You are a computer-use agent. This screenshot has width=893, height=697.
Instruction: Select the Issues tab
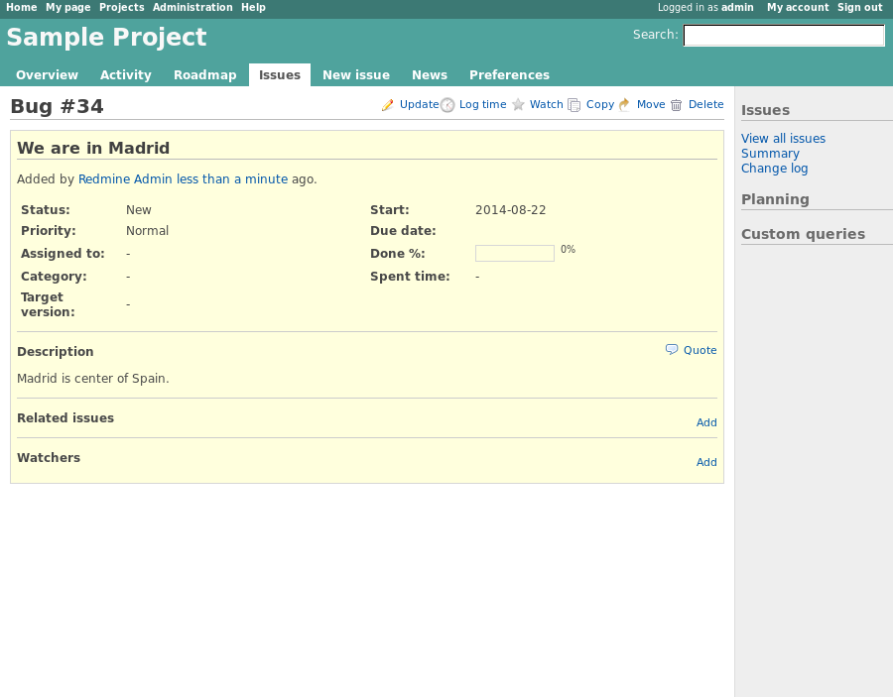click(280, 75)
